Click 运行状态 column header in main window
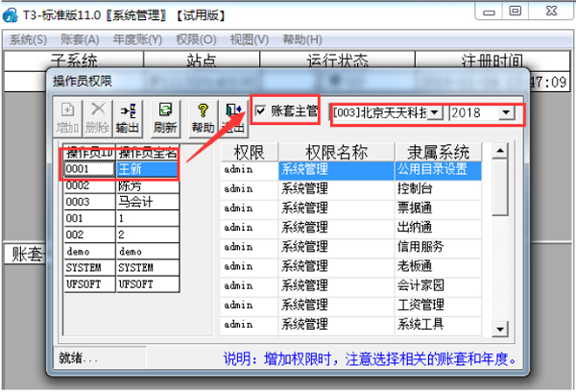The image size is (576, 392). [x=337, y=61]
